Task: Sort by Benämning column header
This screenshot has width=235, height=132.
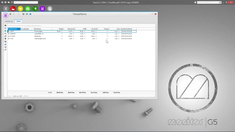Action: (43, 29)
